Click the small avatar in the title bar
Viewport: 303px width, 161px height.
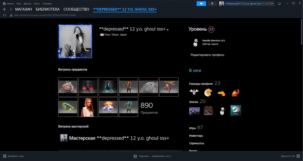pos(221,3)
